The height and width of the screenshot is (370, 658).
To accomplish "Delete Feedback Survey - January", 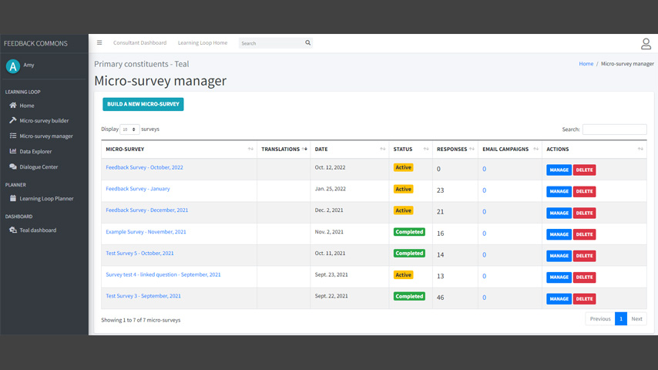I will coord(584,191).
